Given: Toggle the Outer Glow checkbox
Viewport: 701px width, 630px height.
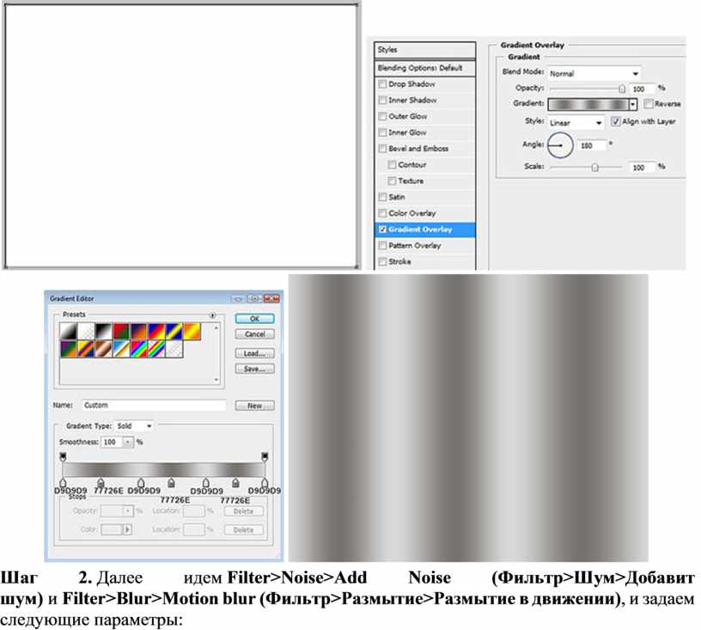Looking at the screenshot, I should (x=382, y=116).
